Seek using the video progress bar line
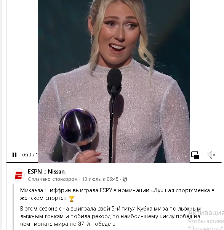The image size is (224, 230). point(114,162)
